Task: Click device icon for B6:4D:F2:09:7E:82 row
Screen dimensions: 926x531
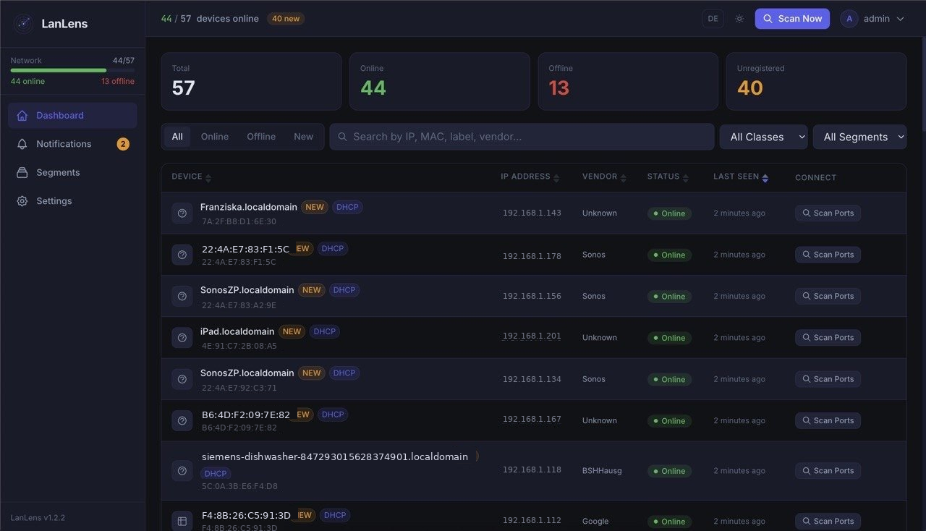Action: [x=182, y=421]
